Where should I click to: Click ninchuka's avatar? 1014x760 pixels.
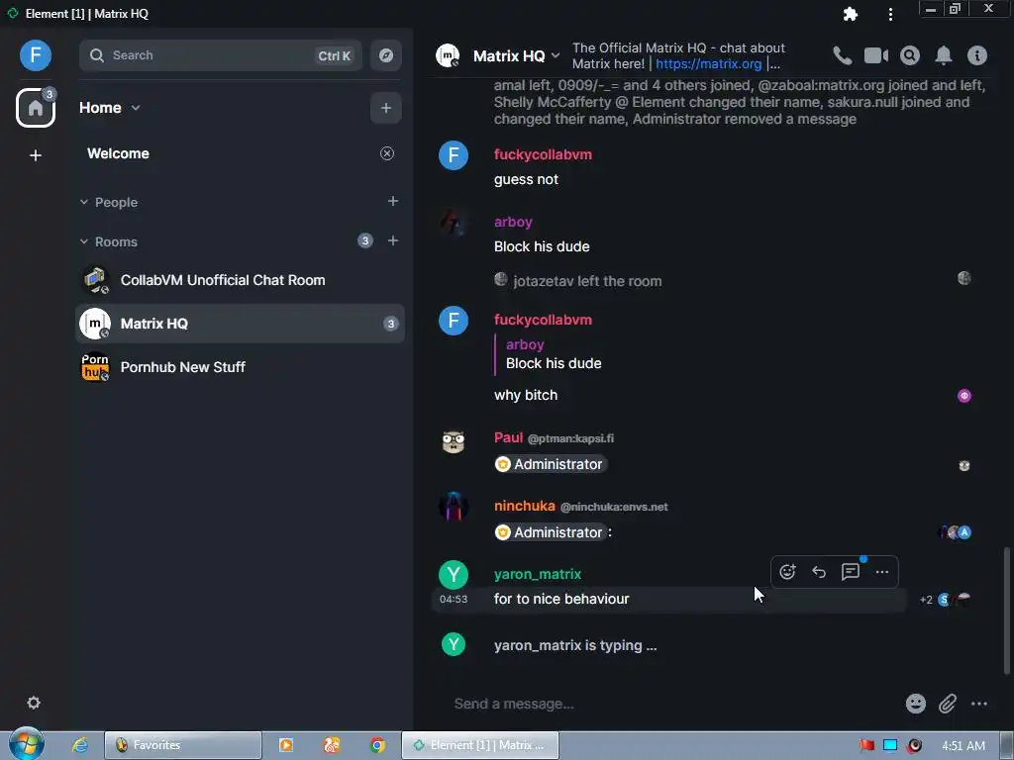[454, 507]
